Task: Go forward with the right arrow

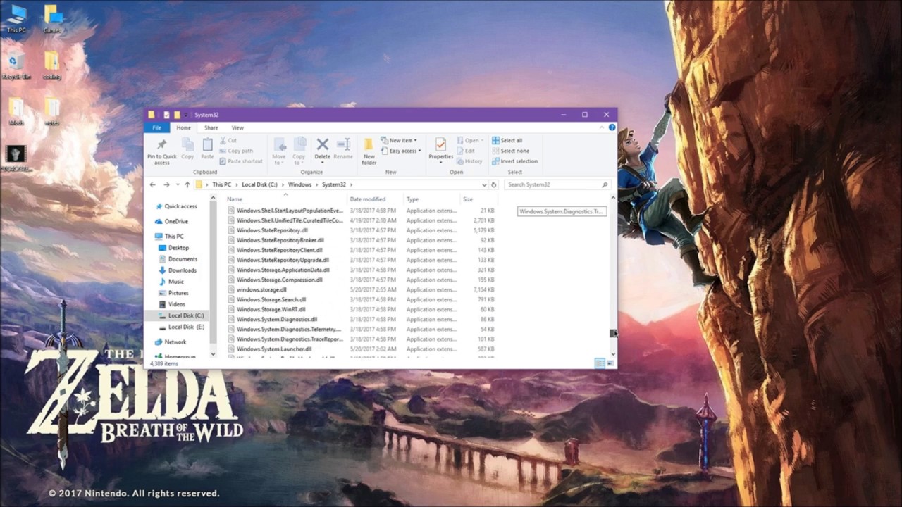Action: point(166,184)
